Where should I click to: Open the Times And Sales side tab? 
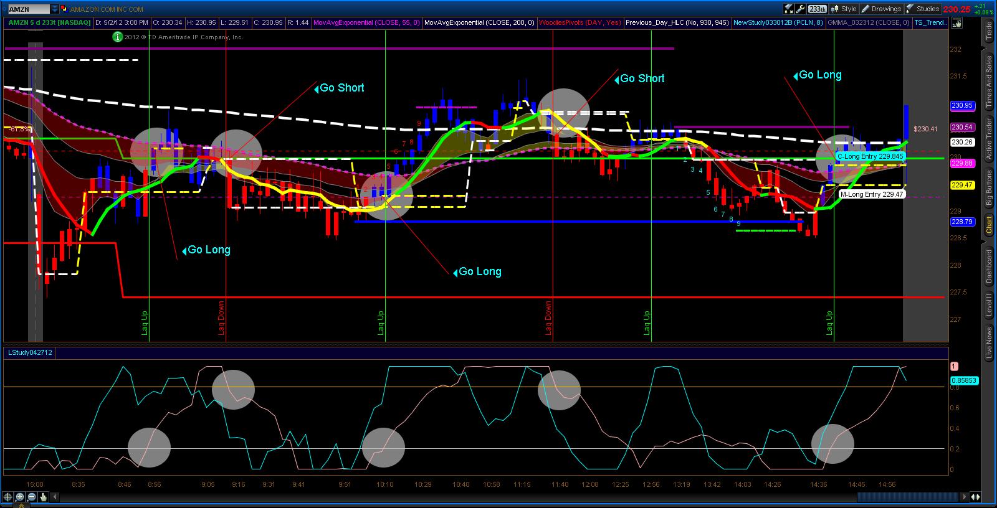pyautogui.click(x=988, y=83)
